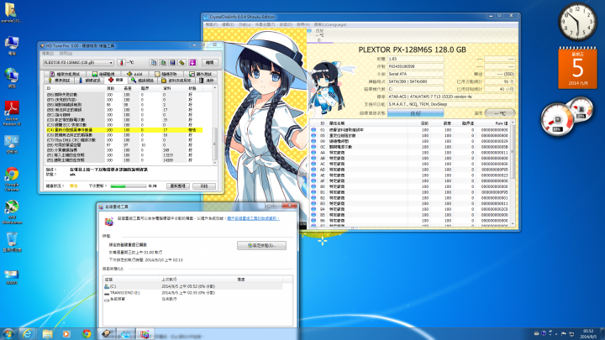Click the analog clock gadget on the desktop
605x340 pixels.
click(577, 22)
